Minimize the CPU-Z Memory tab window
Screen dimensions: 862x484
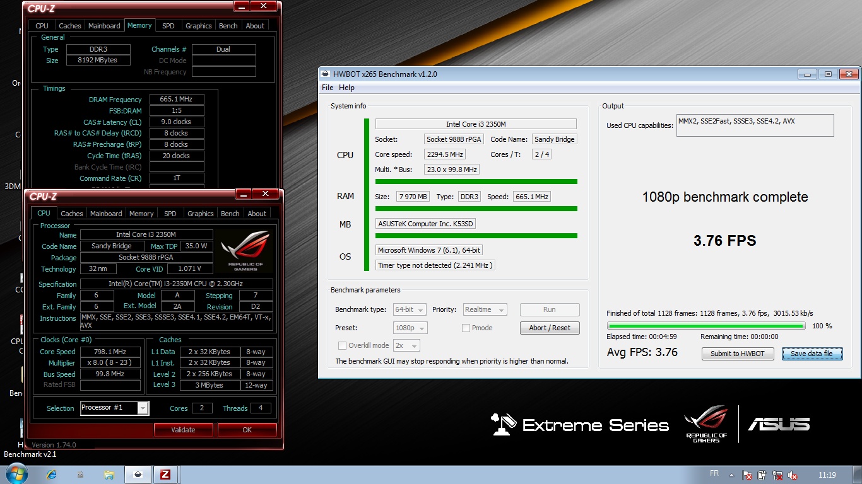pos(241,6)
